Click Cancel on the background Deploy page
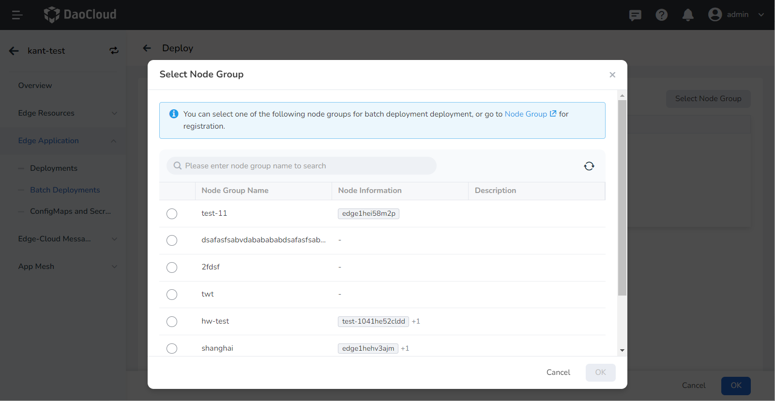 [694, 386]
